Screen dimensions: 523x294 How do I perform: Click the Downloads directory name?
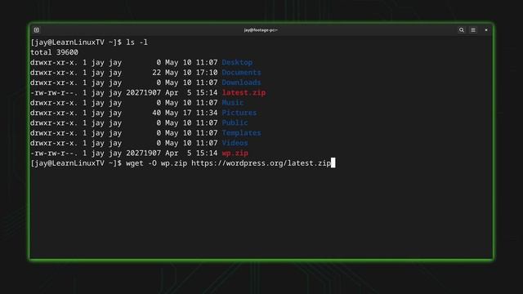pyautogui.click(x=242, y=82)
